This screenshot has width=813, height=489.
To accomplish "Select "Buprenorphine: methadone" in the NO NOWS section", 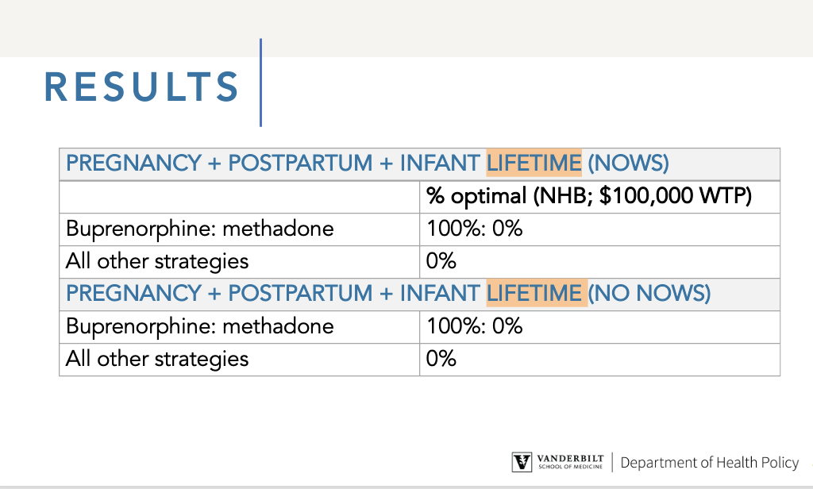I will (x=200, y=326).
